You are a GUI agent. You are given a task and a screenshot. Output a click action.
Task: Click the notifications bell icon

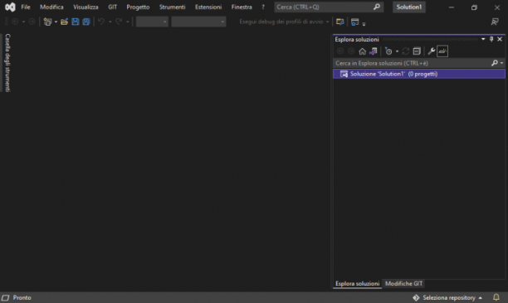coord(496,297)
